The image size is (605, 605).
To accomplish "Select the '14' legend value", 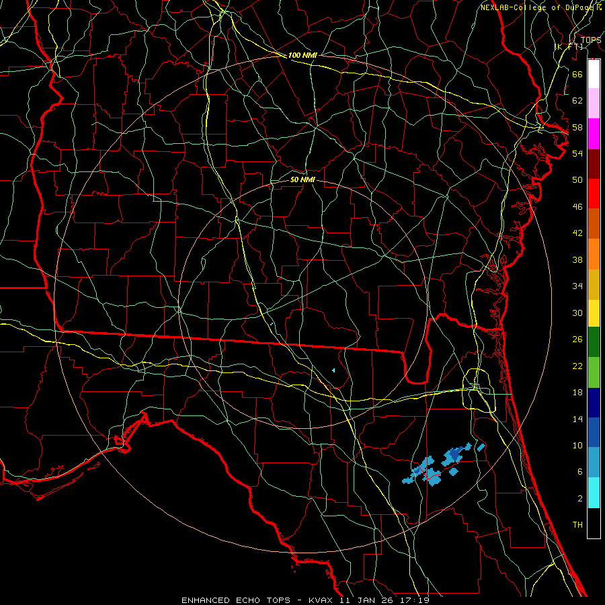I will coord(577,419).
